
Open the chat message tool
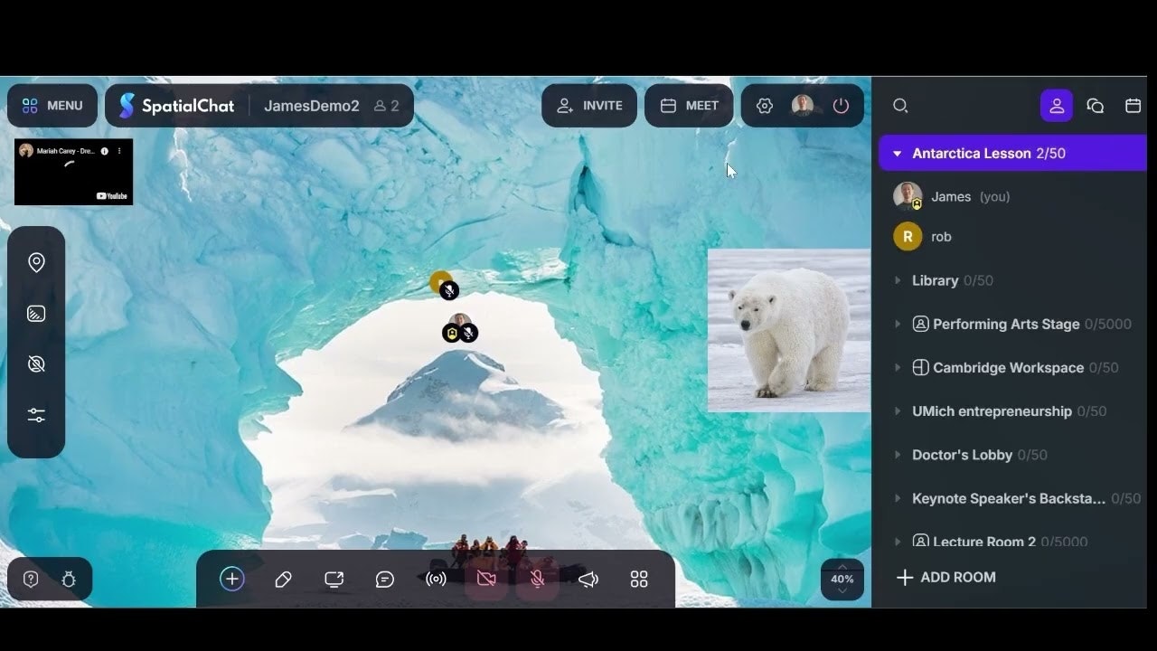pyautogui.click(x=385, y=579)
